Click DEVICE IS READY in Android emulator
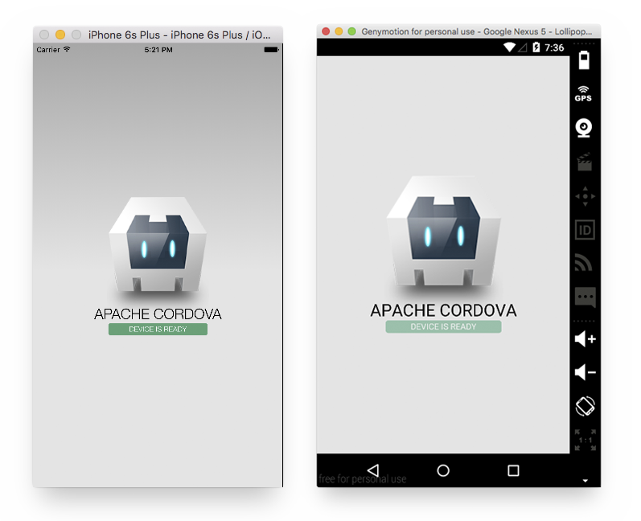The height and width of the screenshot is (521, 641). [443, 327]
